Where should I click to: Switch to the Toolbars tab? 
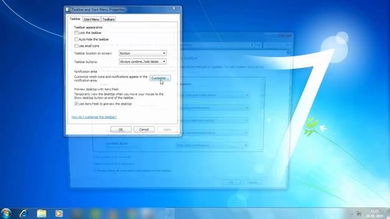coord(108,19)
